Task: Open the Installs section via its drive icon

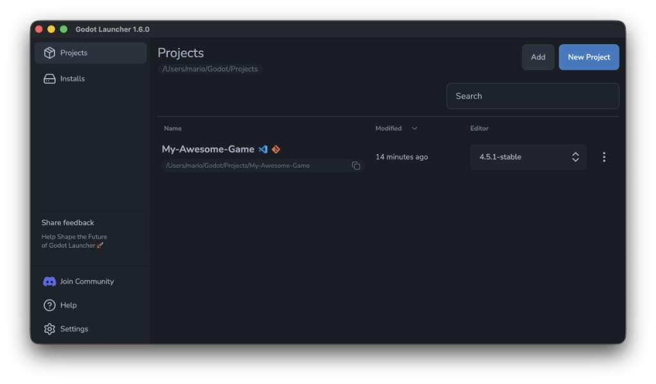Action: [x=50, y=78]
